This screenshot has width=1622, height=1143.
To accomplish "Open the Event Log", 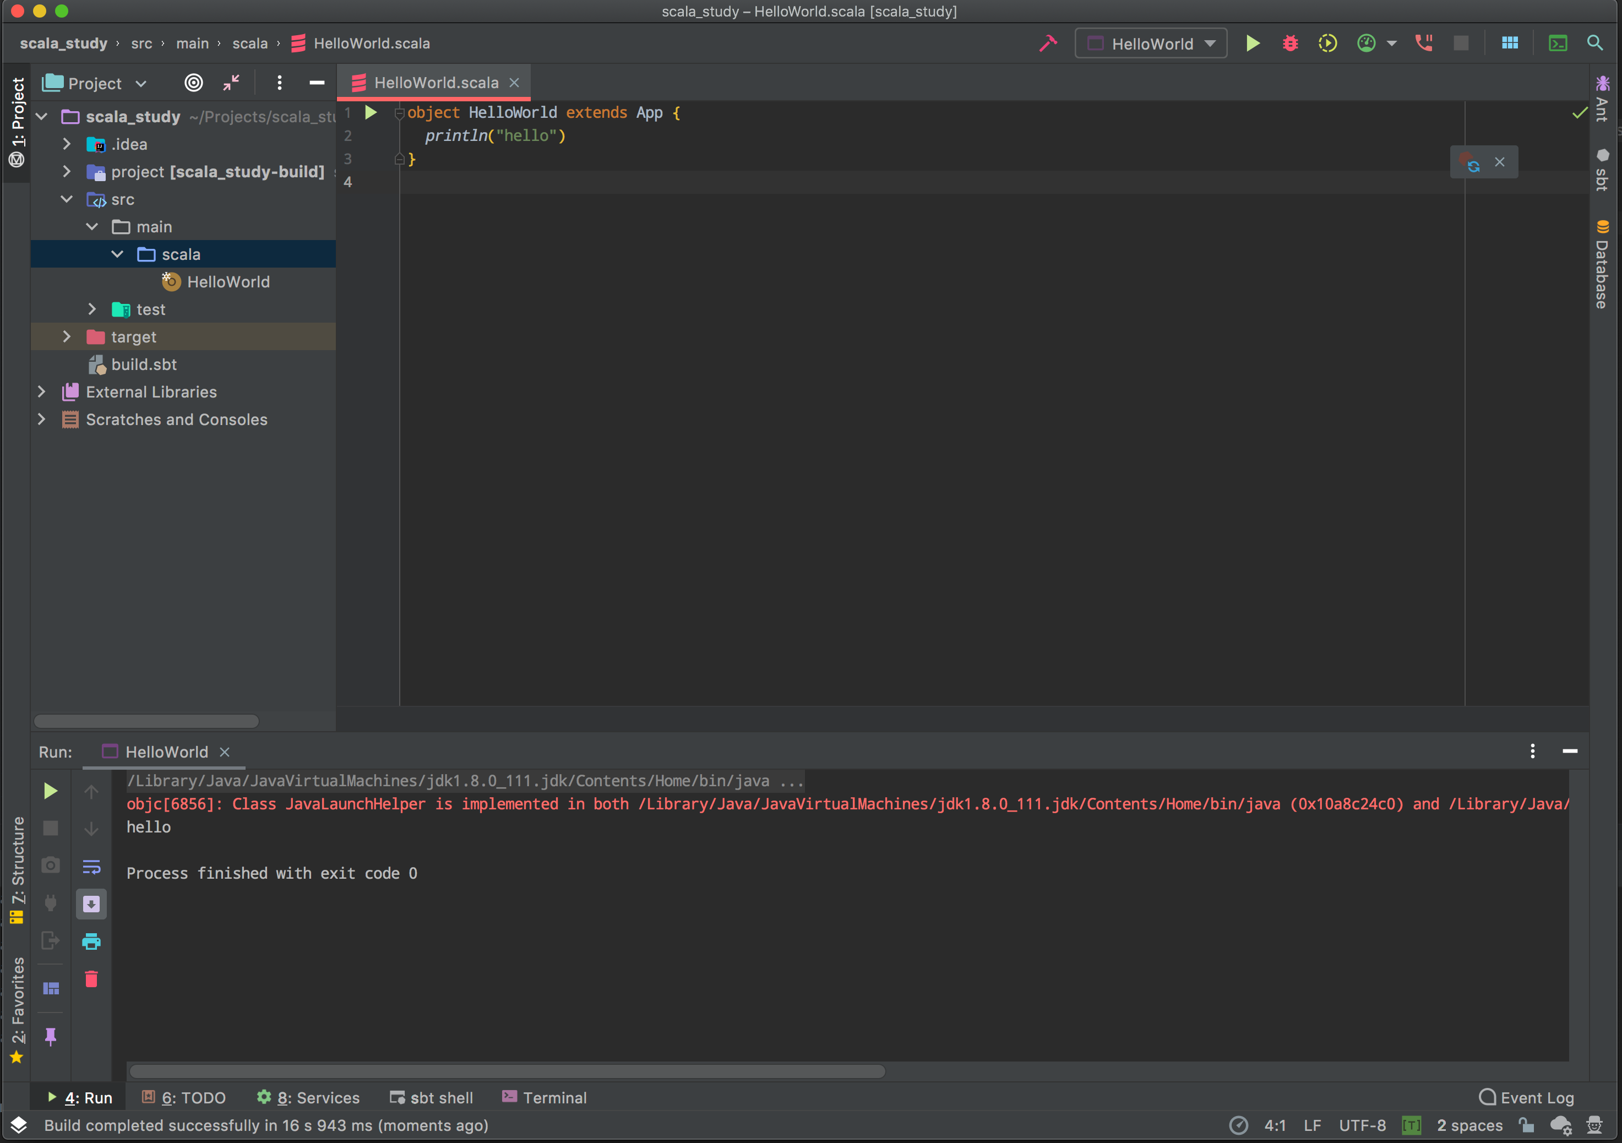I will [1527, 1098].
